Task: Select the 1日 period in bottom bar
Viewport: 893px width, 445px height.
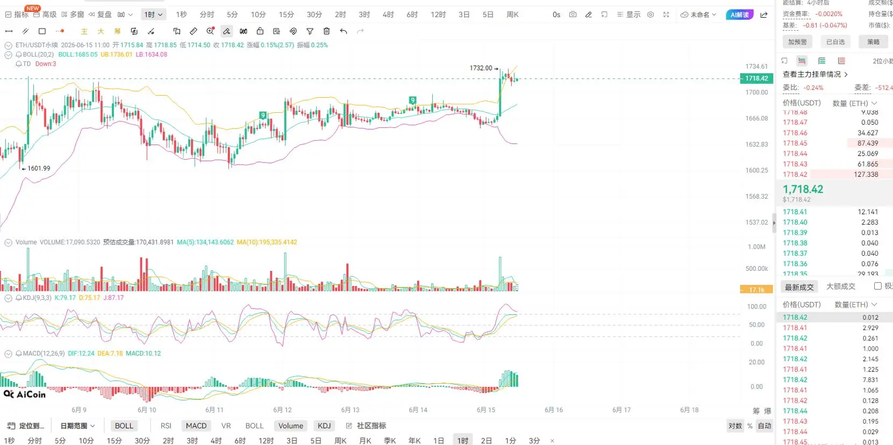Action: [x=439, y=441]
